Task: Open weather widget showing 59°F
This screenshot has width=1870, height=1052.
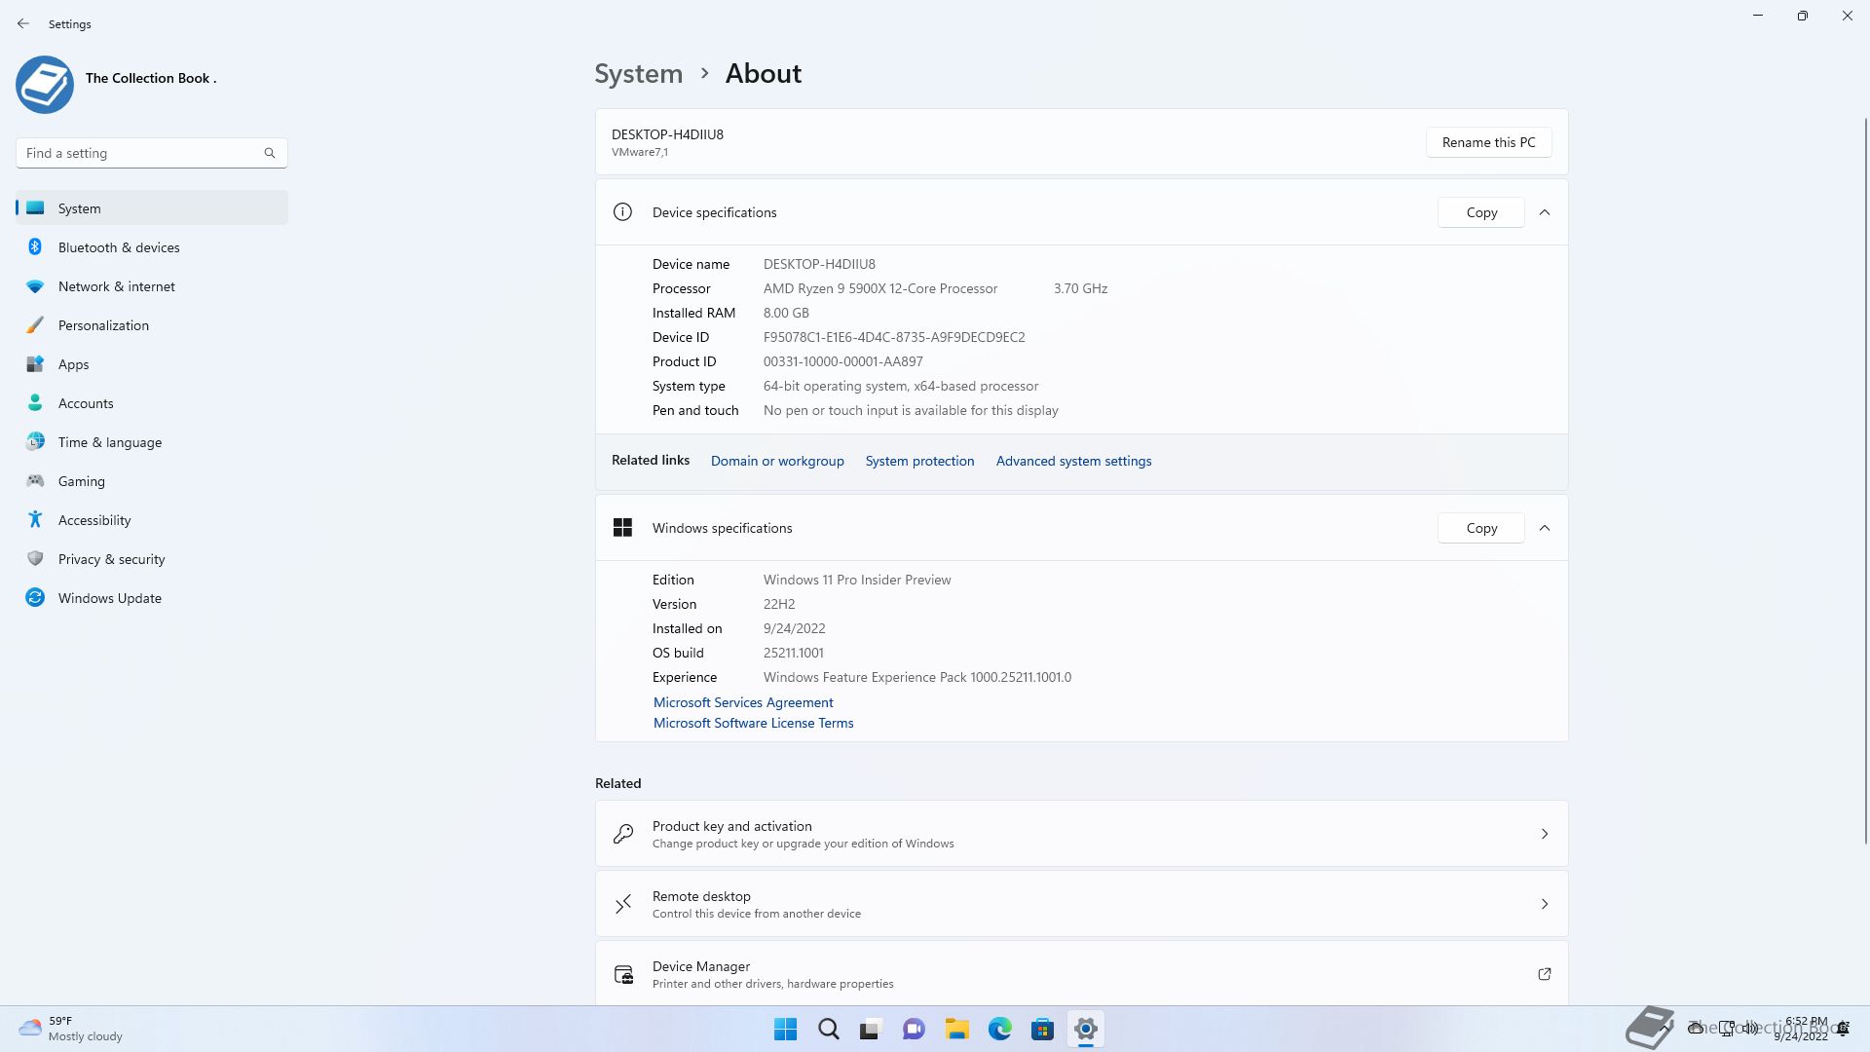Action: [x=71, y=1029]
